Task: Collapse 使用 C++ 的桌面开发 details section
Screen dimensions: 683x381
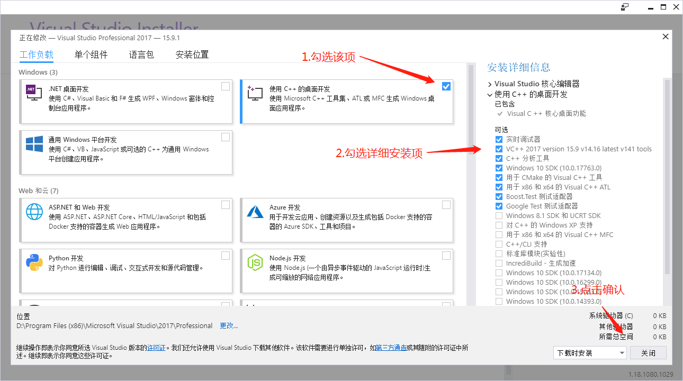Action: (490, 95)
